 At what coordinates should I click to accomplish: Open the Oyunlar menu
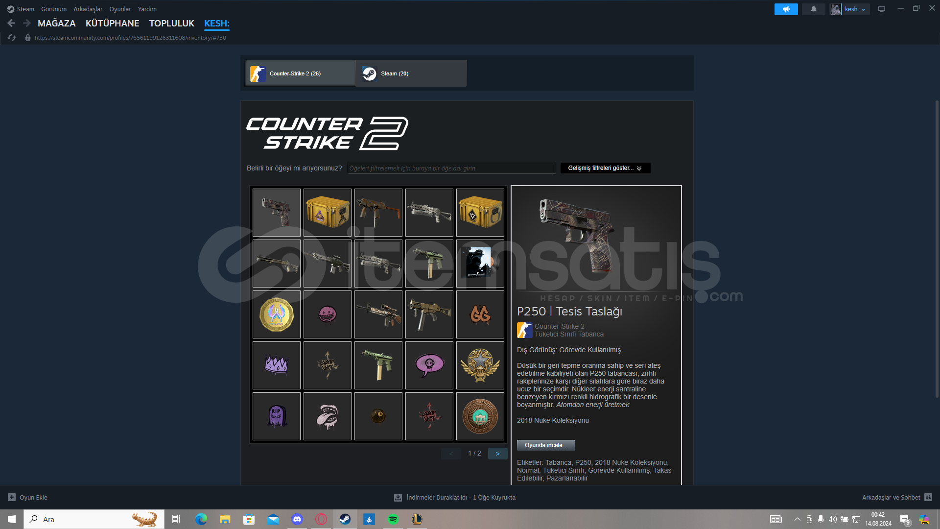click(x=120, y=9)
